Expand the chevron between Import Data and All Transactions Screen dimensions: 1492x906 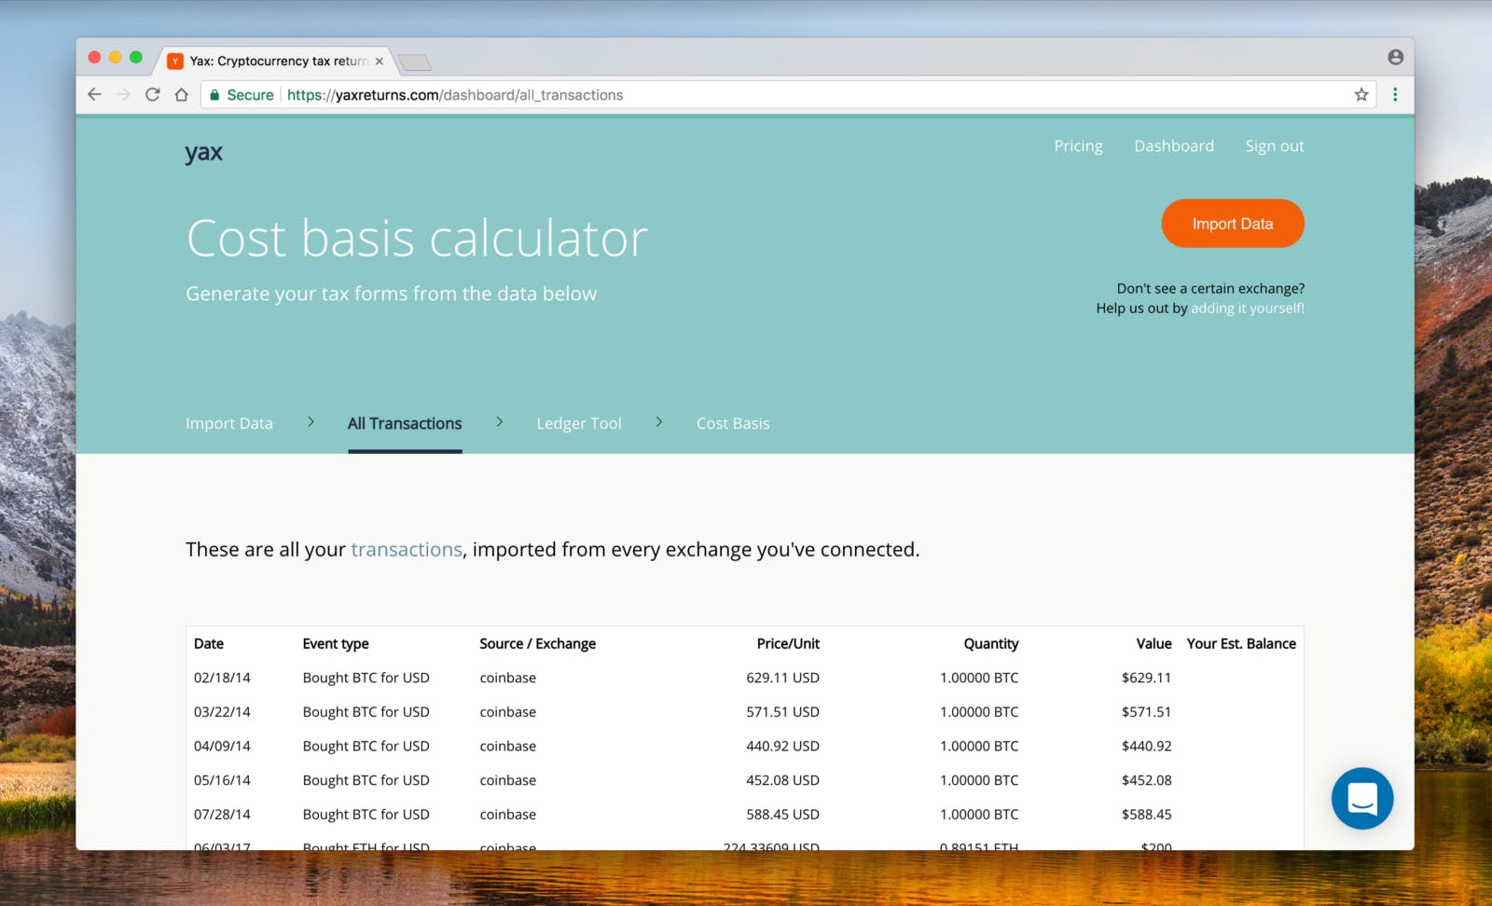point(311,421)
